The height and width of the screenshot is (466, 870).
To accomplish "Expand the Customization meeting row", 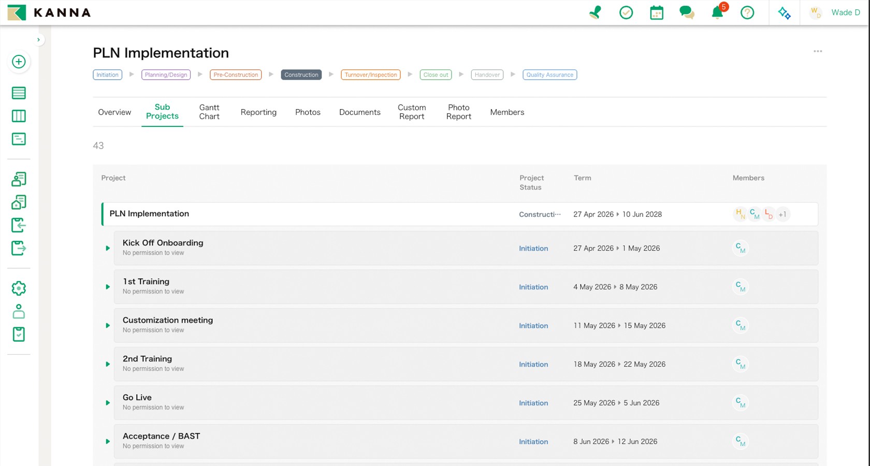I will point(108,326).
